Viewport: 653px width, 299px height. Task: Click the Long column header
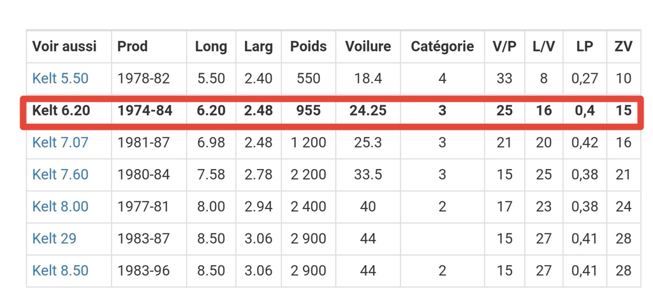pyautogui.click(x=211, y=47)
